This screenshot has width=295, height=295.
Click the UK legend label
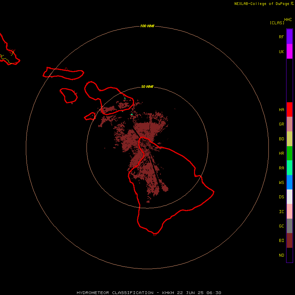tap(282, 51)
